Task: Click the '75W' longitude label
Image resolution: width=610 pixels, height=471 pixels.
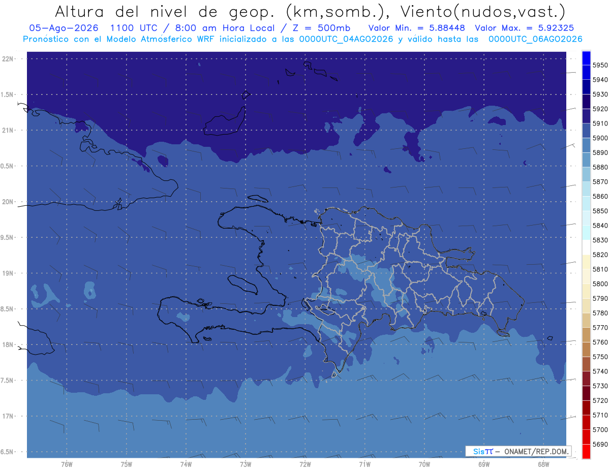Action: pyautogui.click(x=127, y=464)
